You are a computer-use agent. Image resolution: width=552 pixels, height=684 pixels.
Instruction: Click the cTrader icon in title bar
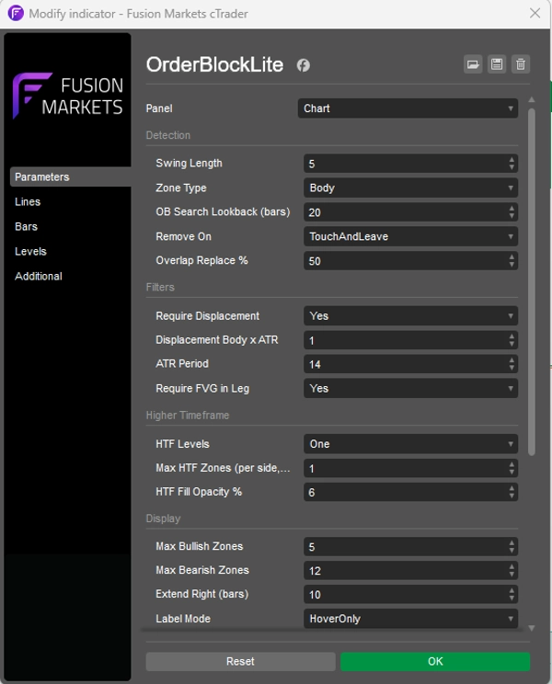tap(16, 13)
